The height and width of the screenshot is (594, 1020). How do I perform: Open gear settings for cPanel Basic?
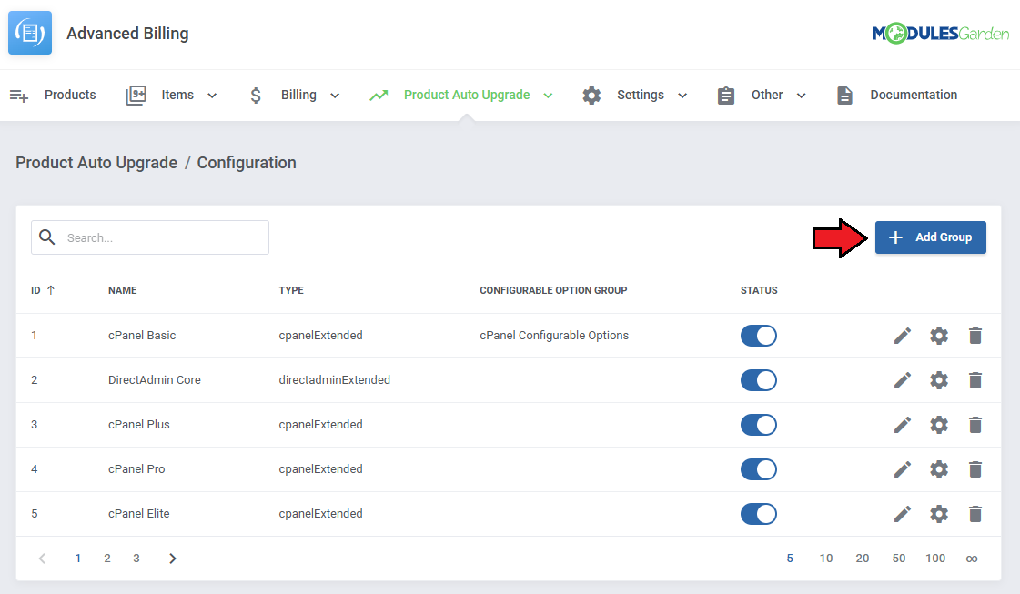click(939, 336)
